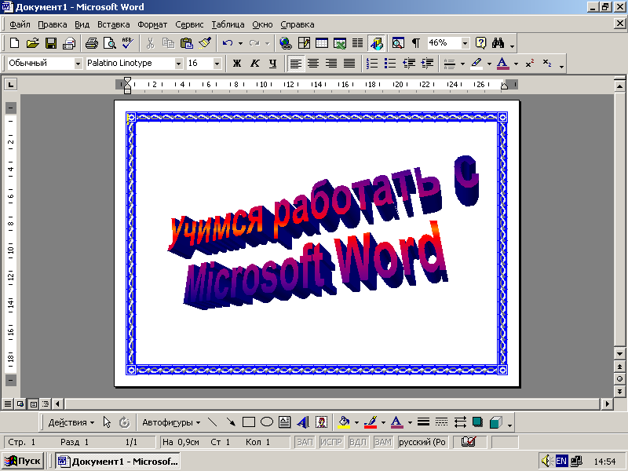Screen dimensions: 628x471
Task: Cut selection with the scissors icon
Action: point(150,43)
